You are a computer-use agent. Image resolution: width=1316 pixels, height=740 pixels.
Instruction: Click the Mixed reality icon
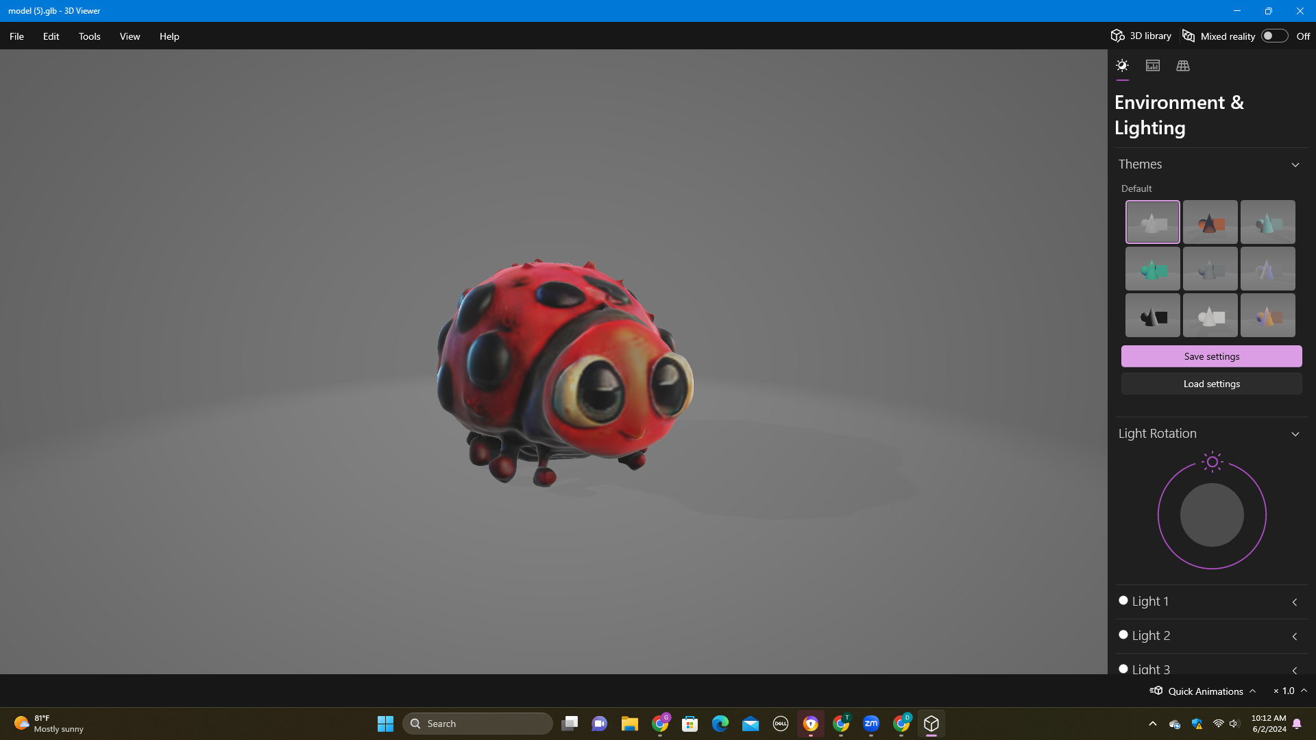pos(1190,36)
